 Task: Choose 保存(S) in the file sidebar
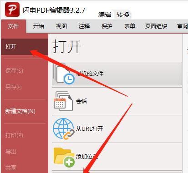point(14,71)
